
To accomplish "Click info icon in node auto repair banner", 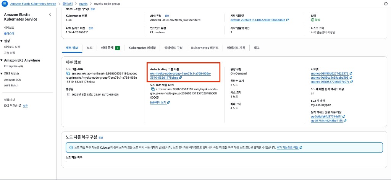I will [71, 147].
